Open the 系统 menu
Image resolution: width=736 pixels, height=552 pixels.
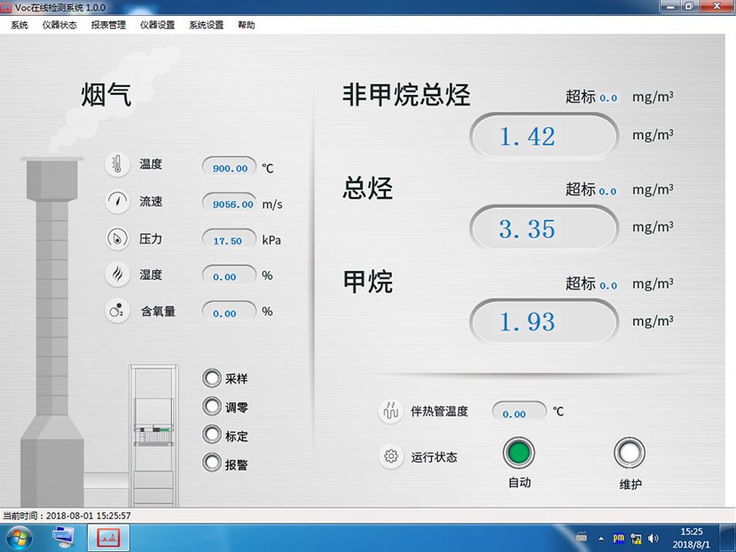click(x=20, y=25)
